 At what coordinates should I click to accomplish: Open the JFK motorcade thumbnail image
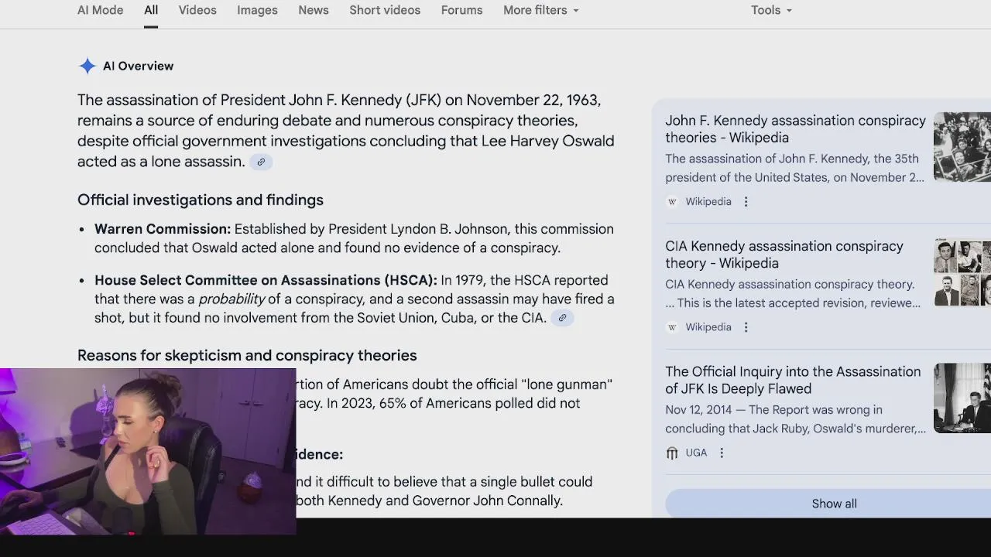point(962,147)
